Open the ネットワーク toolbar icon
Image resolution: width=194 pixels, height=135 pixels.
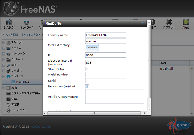[26, 22]
